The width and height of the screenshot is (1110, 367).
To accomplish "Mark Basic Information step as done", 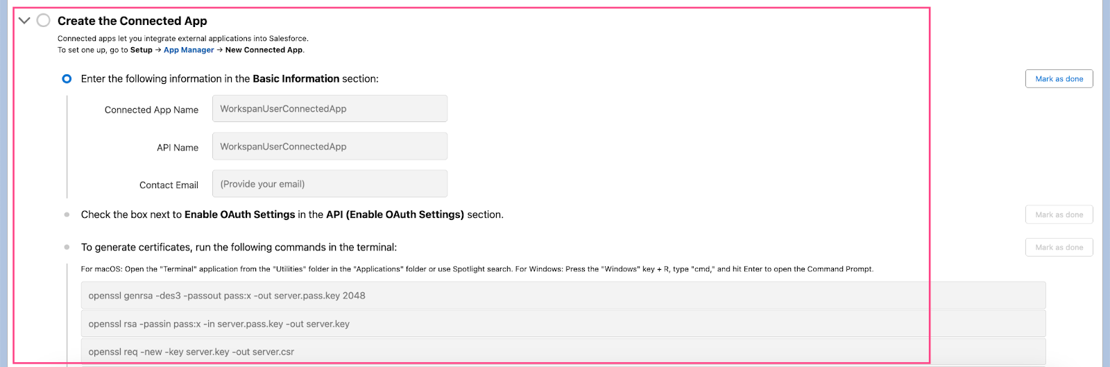I will (x=1059, y=79).
